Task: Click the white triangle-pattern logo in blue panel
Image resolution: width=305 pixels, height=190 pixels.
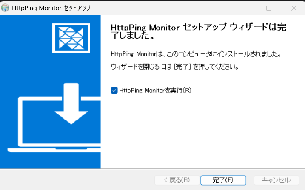Action: (x=71, y=38)
